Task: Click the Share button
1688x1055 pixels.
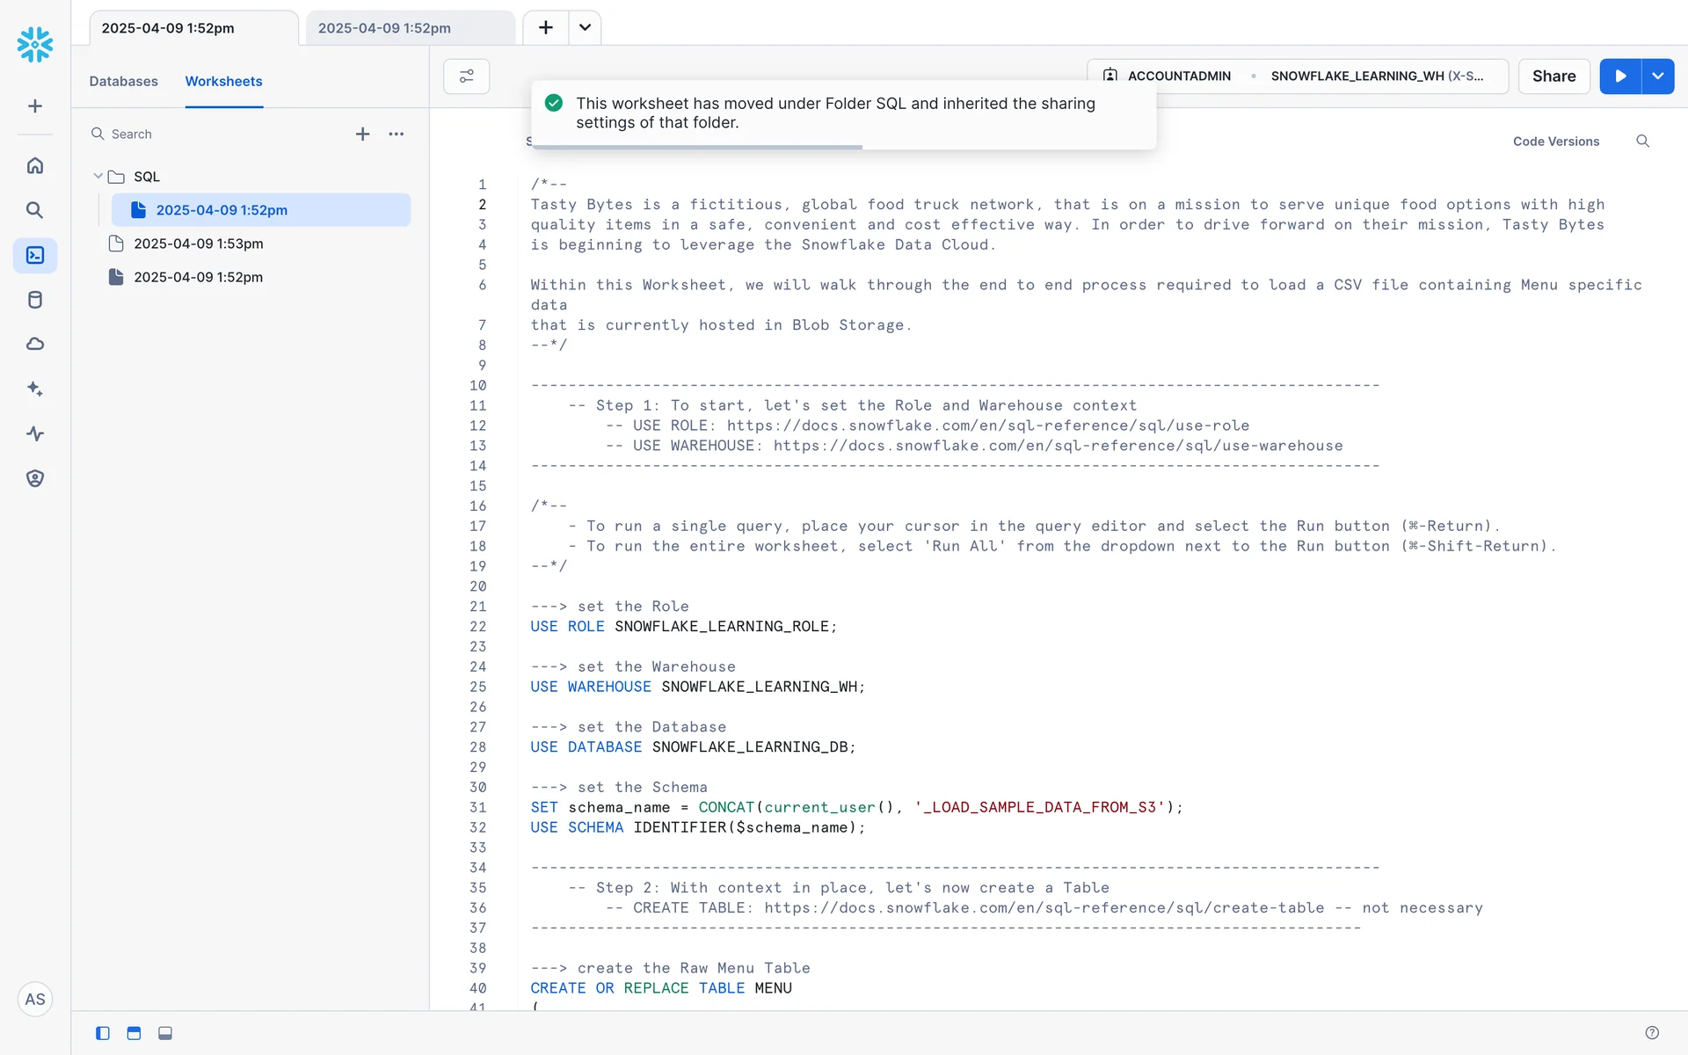Action: [1553, 76]
